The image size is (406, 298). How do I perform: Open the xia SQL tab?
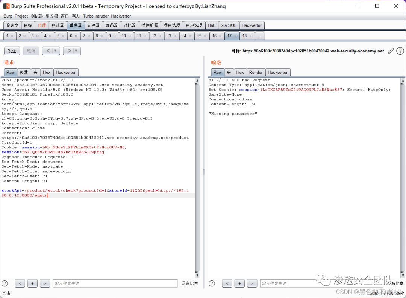point(229,25)
